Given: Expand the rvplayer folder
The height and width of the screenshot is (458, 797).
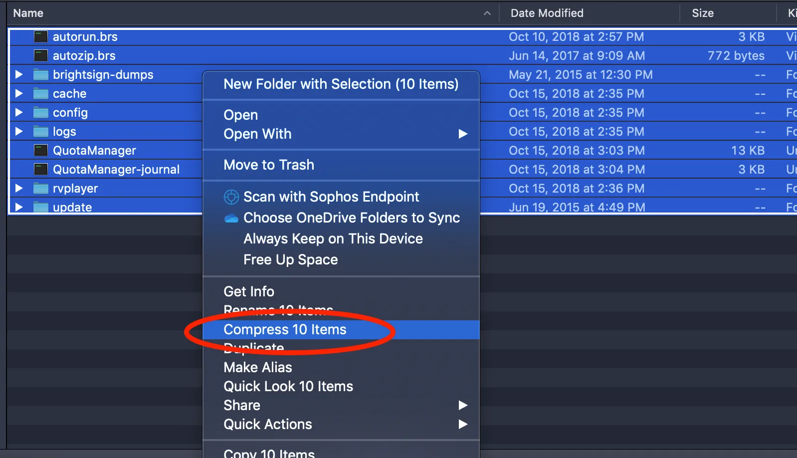Looking at the screenshot, I should [19, 188].
